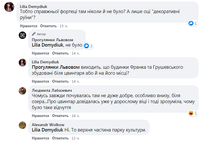Open the Людмила Лабазевич name link
Screen dimensions: 210x142
(x=48, y=90)
